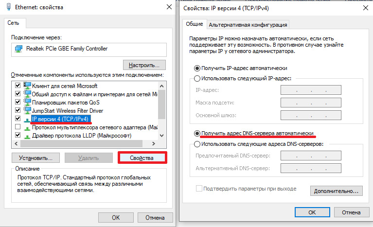This screenshot has width=373, height=227.
Task: Click the Основной шлюз input field
Action: pyautogui.click(x=311, y=115)
